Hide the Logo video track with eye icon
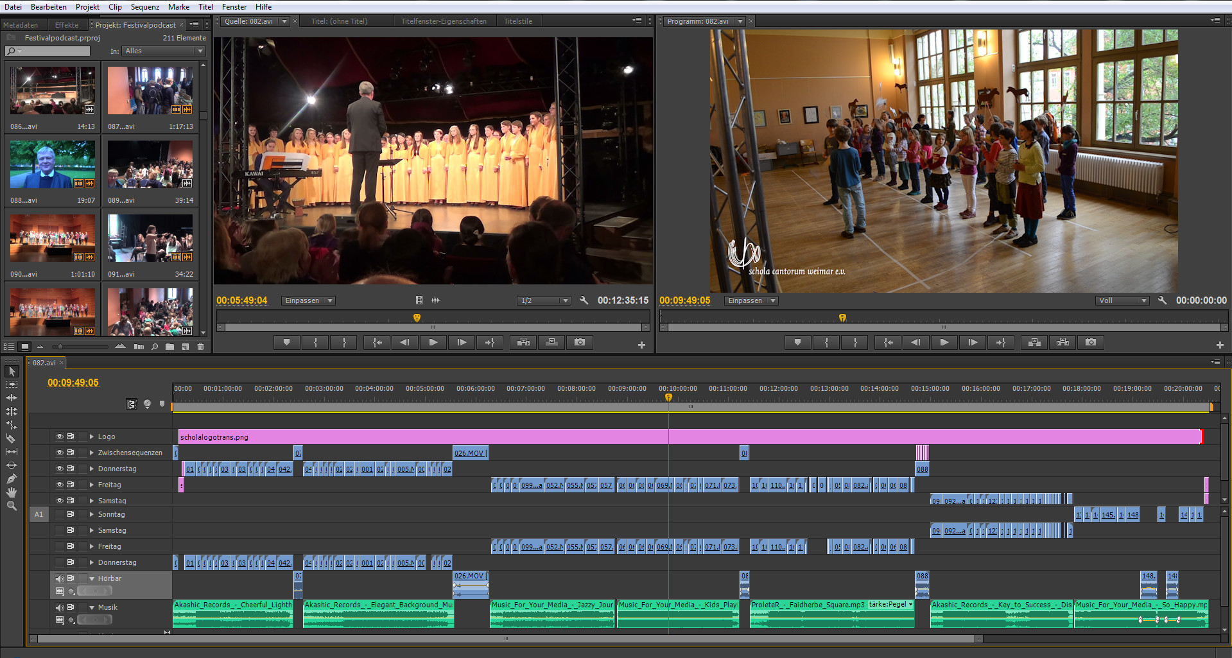The image size is (1232, 658). (59, 437)
